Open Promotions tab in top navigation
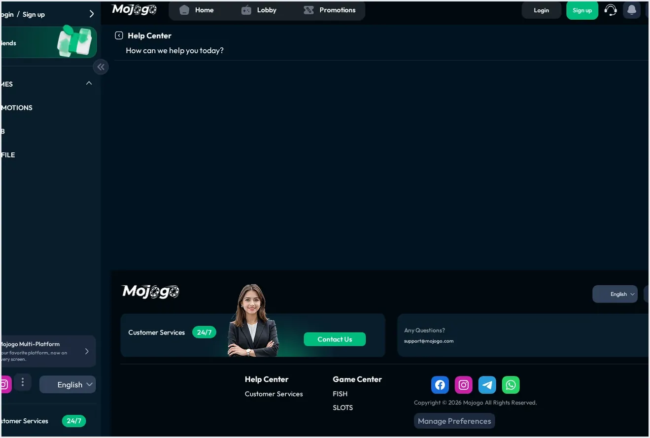This screenshot has width=650, height=438. [330, 10]
